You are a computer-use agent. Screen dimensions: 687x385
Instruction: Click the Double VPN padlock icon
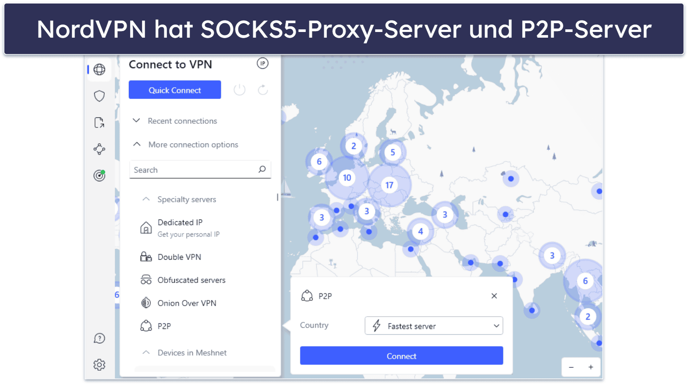146,257
